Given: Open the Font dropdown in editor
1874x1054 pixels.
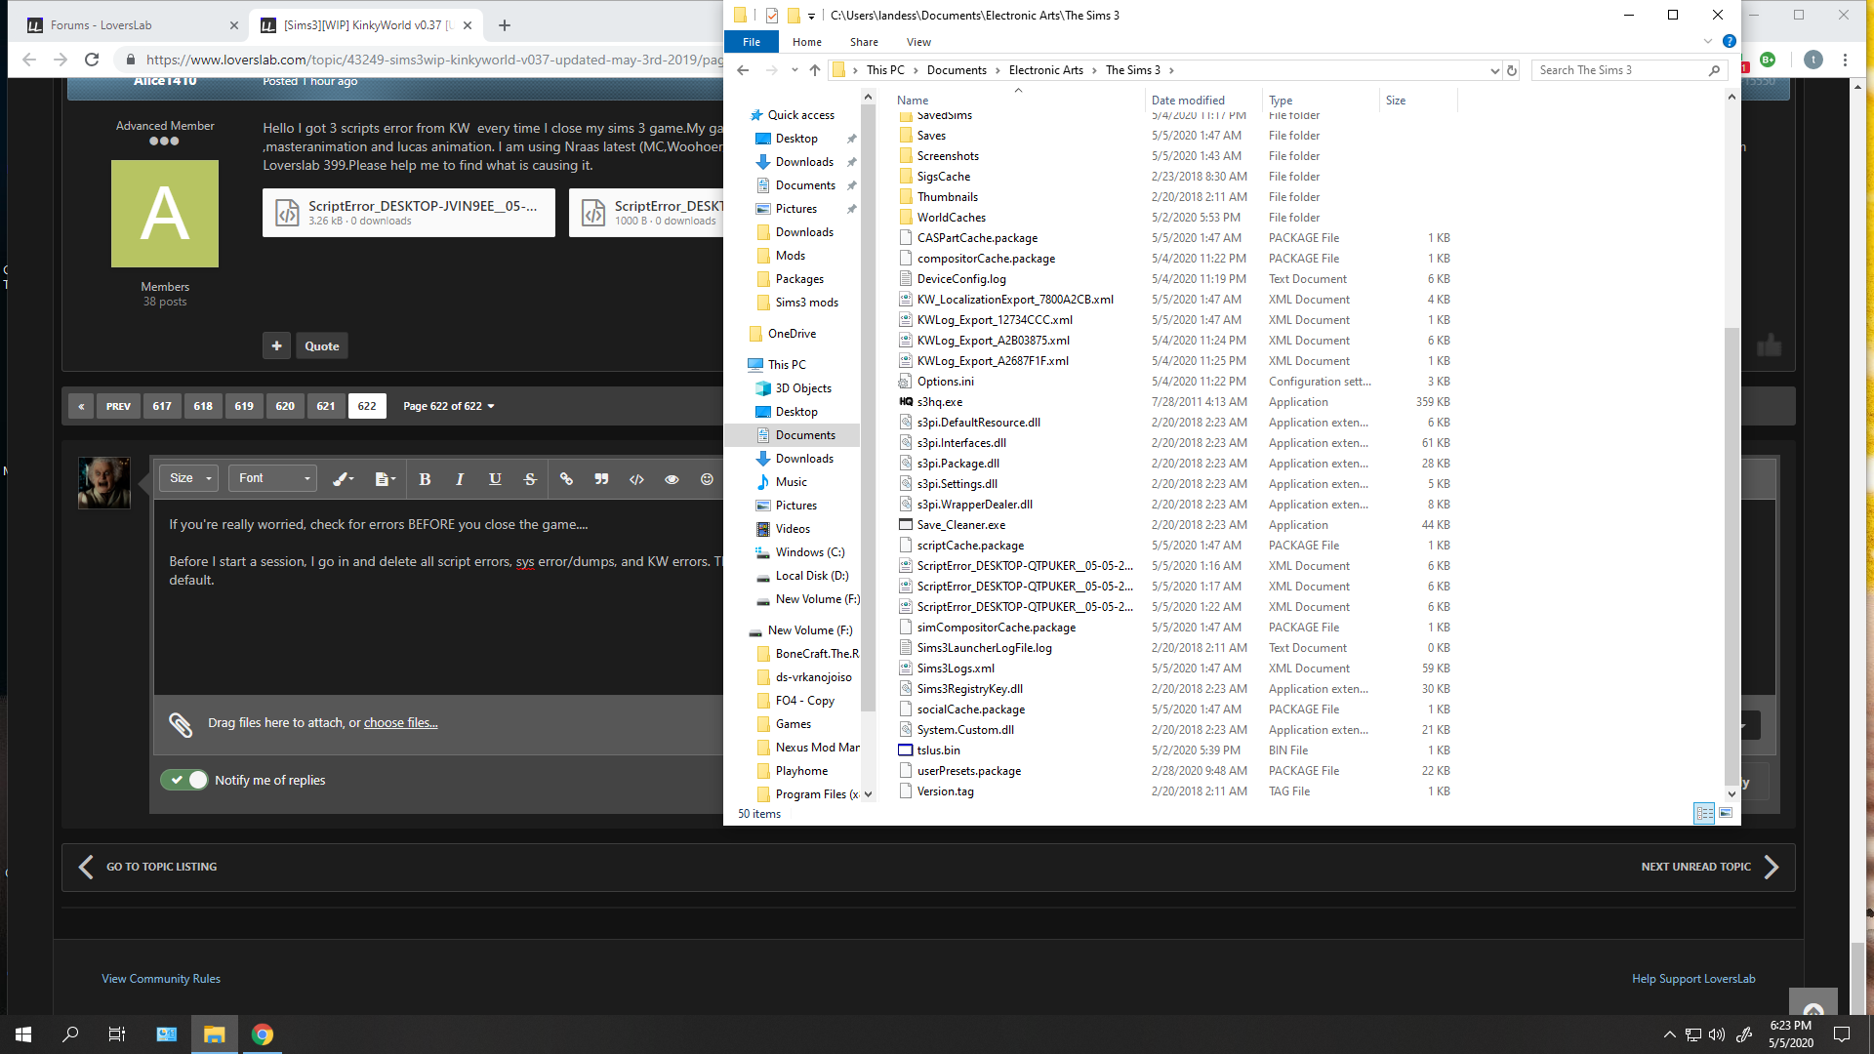Looking at the screenshot, I should [273, 478].
